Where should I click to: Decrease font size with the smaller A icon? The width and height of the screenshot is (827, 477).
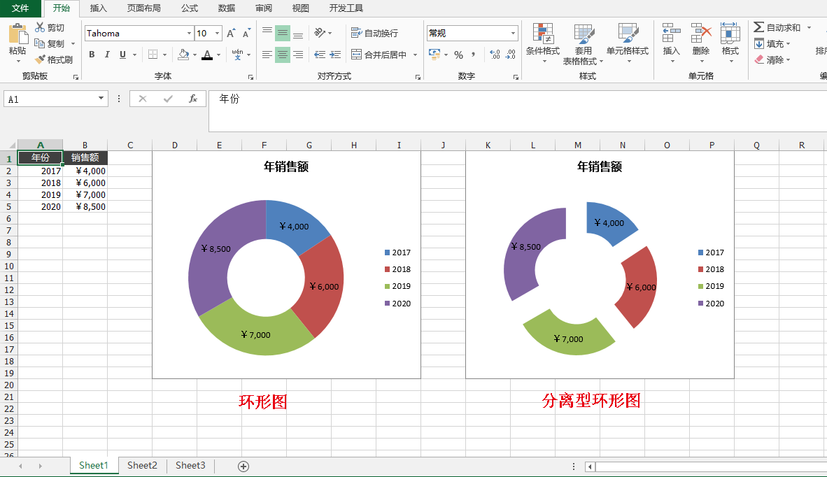[x=246, y=33]
